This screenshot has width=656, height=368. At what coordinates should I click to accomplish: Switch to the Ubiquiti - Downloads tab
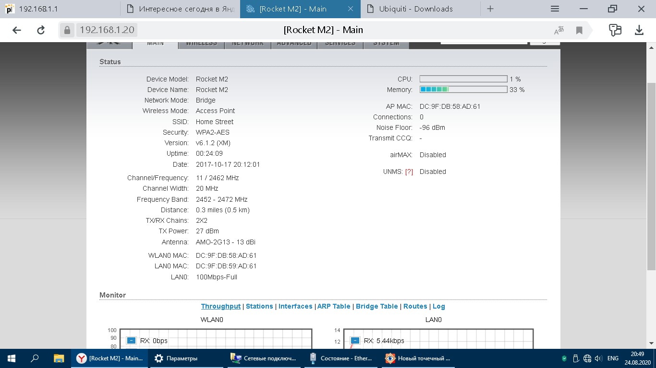(420, 9)
